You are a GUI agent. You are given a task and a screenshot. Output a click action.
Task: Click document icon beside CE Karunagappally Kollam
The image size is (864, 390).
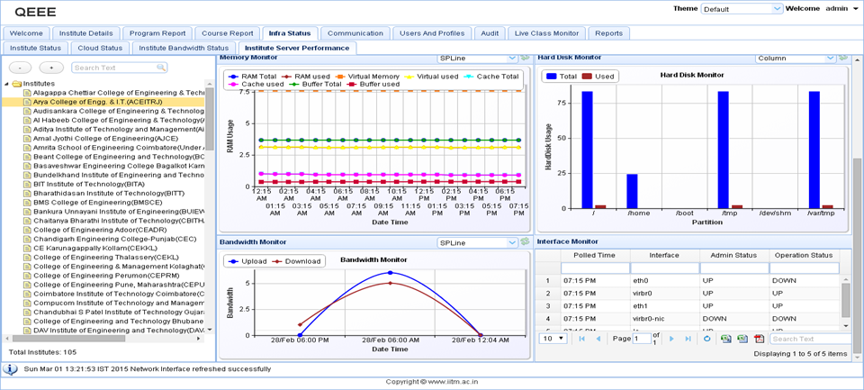pyautogui.click(x=26, y=249)
